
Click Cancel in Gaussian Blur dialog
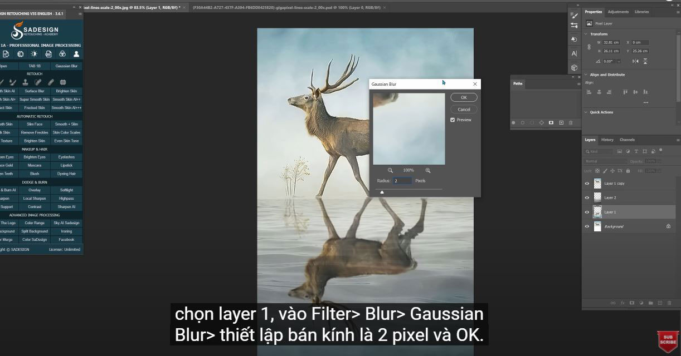point(464,110)
